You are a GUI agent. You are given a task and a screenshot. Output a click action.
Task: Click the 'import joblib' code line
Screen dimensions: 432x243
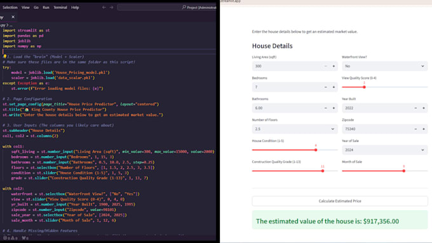point(17,41)
